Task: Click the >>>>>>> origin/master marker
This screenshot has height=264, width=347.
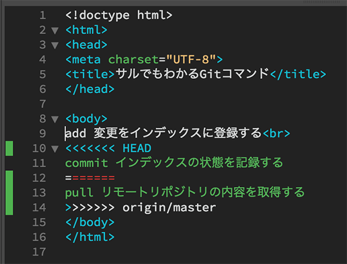Action: tap(141, 208)
